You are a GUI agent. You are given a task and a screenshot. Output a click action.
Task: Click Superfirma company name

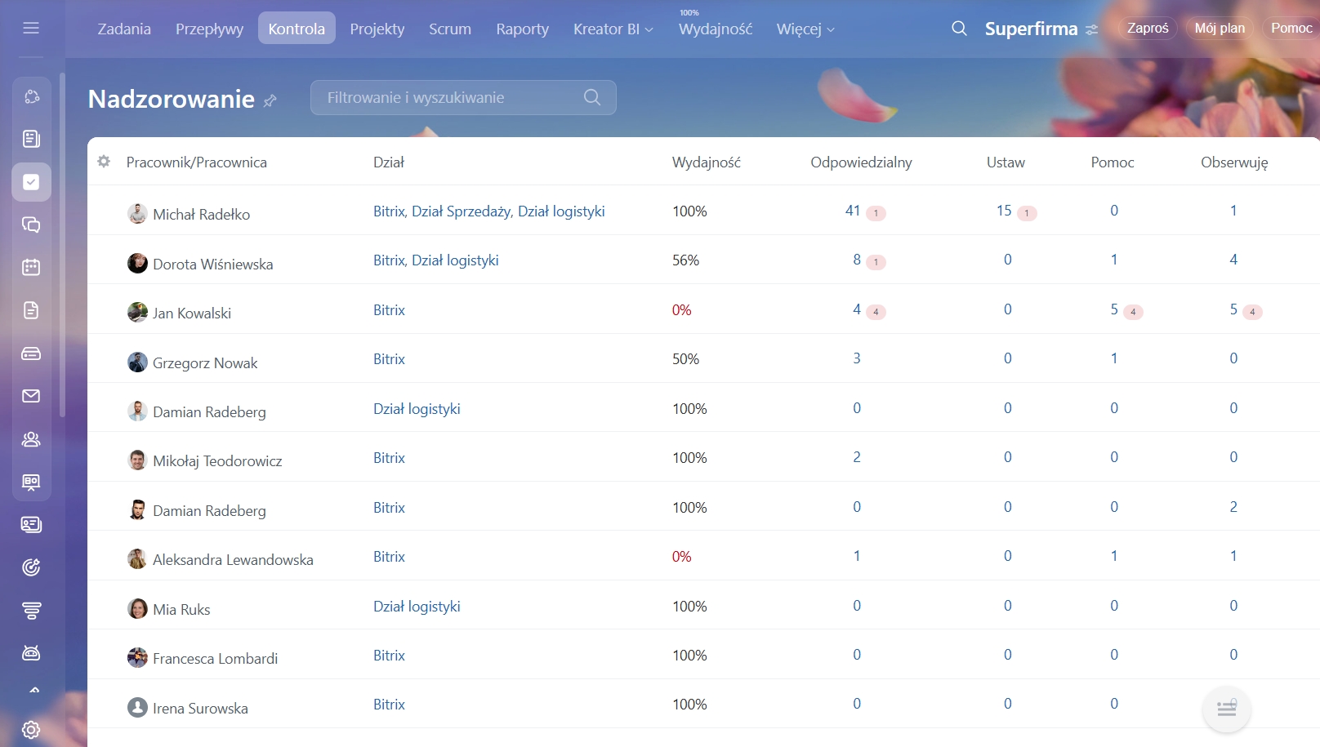click(1031, 29)
